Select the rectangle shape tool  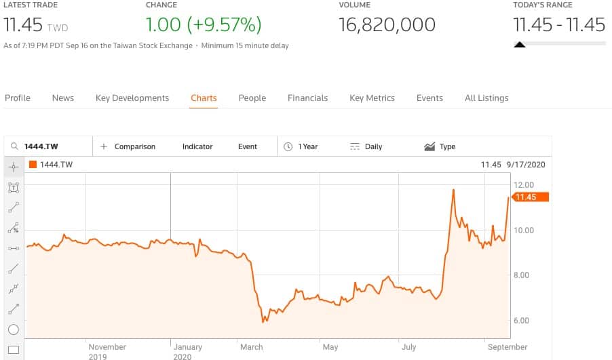(14, 351)
